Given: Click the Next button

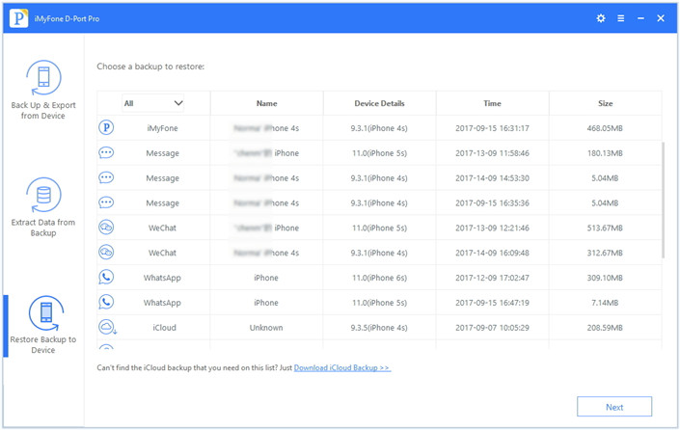Looking at the screenshot, I should [614, 407].
